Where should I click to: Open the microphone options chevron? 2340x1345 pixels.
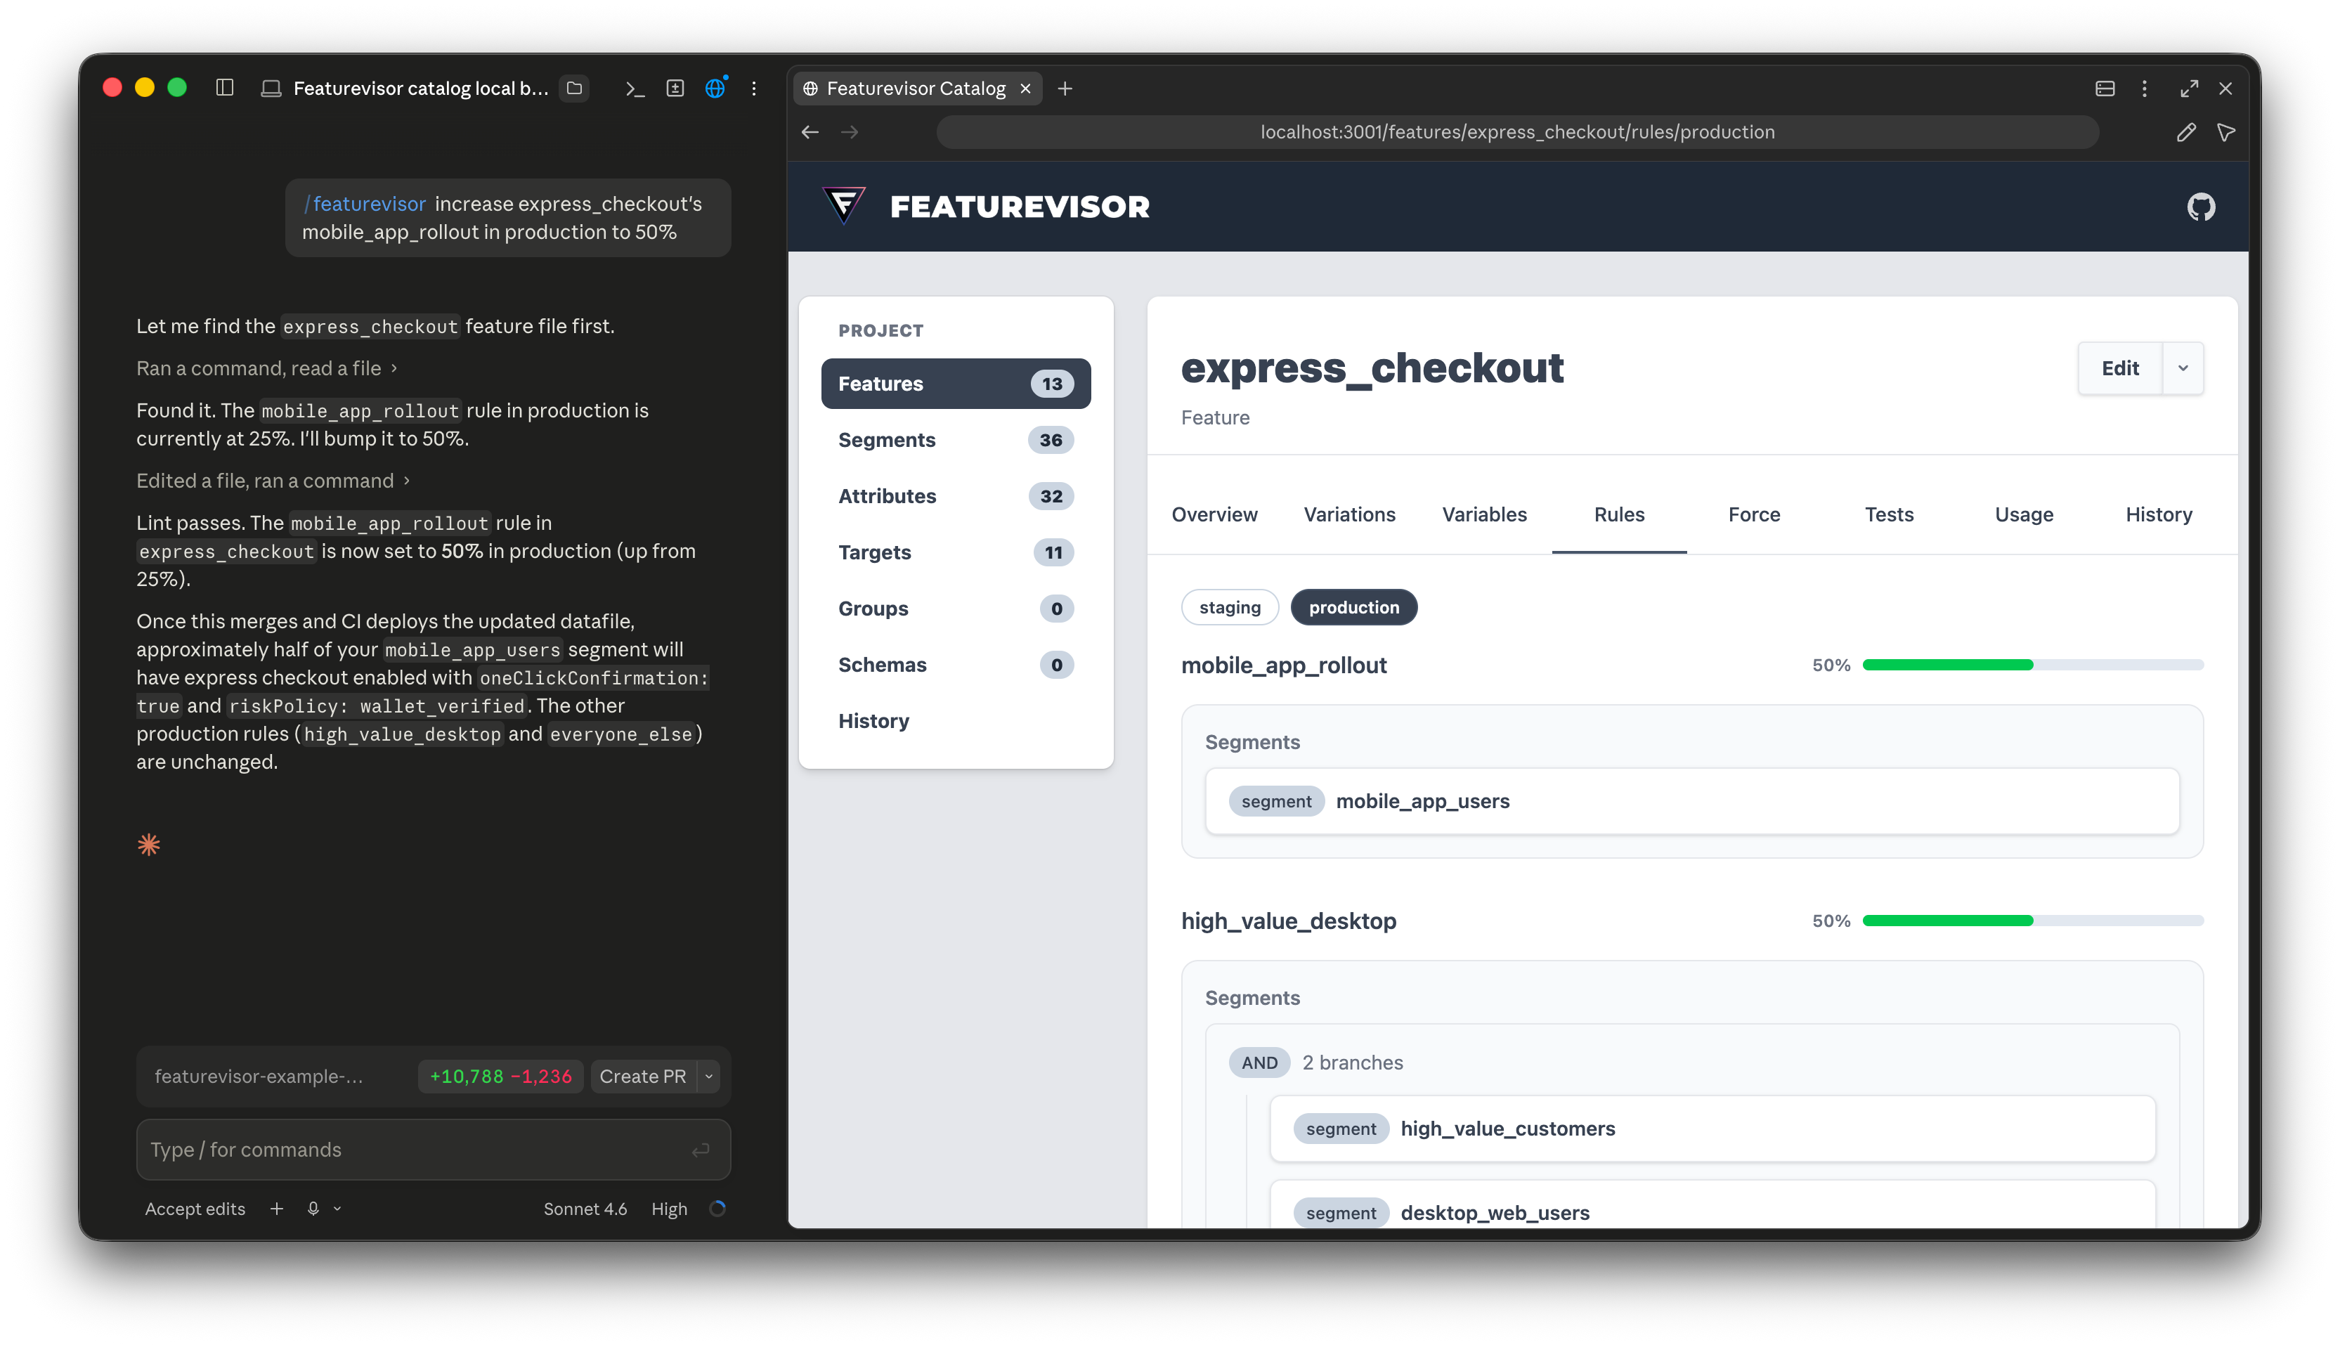coord(337,1208)
